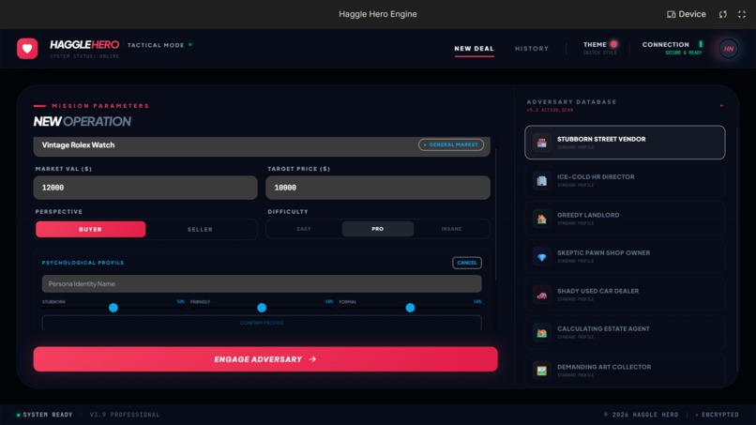Image resolution: width=756 pixels, height=425 pixels.
Task: Adjust the Formal slider handle
Action: [410, 308]
